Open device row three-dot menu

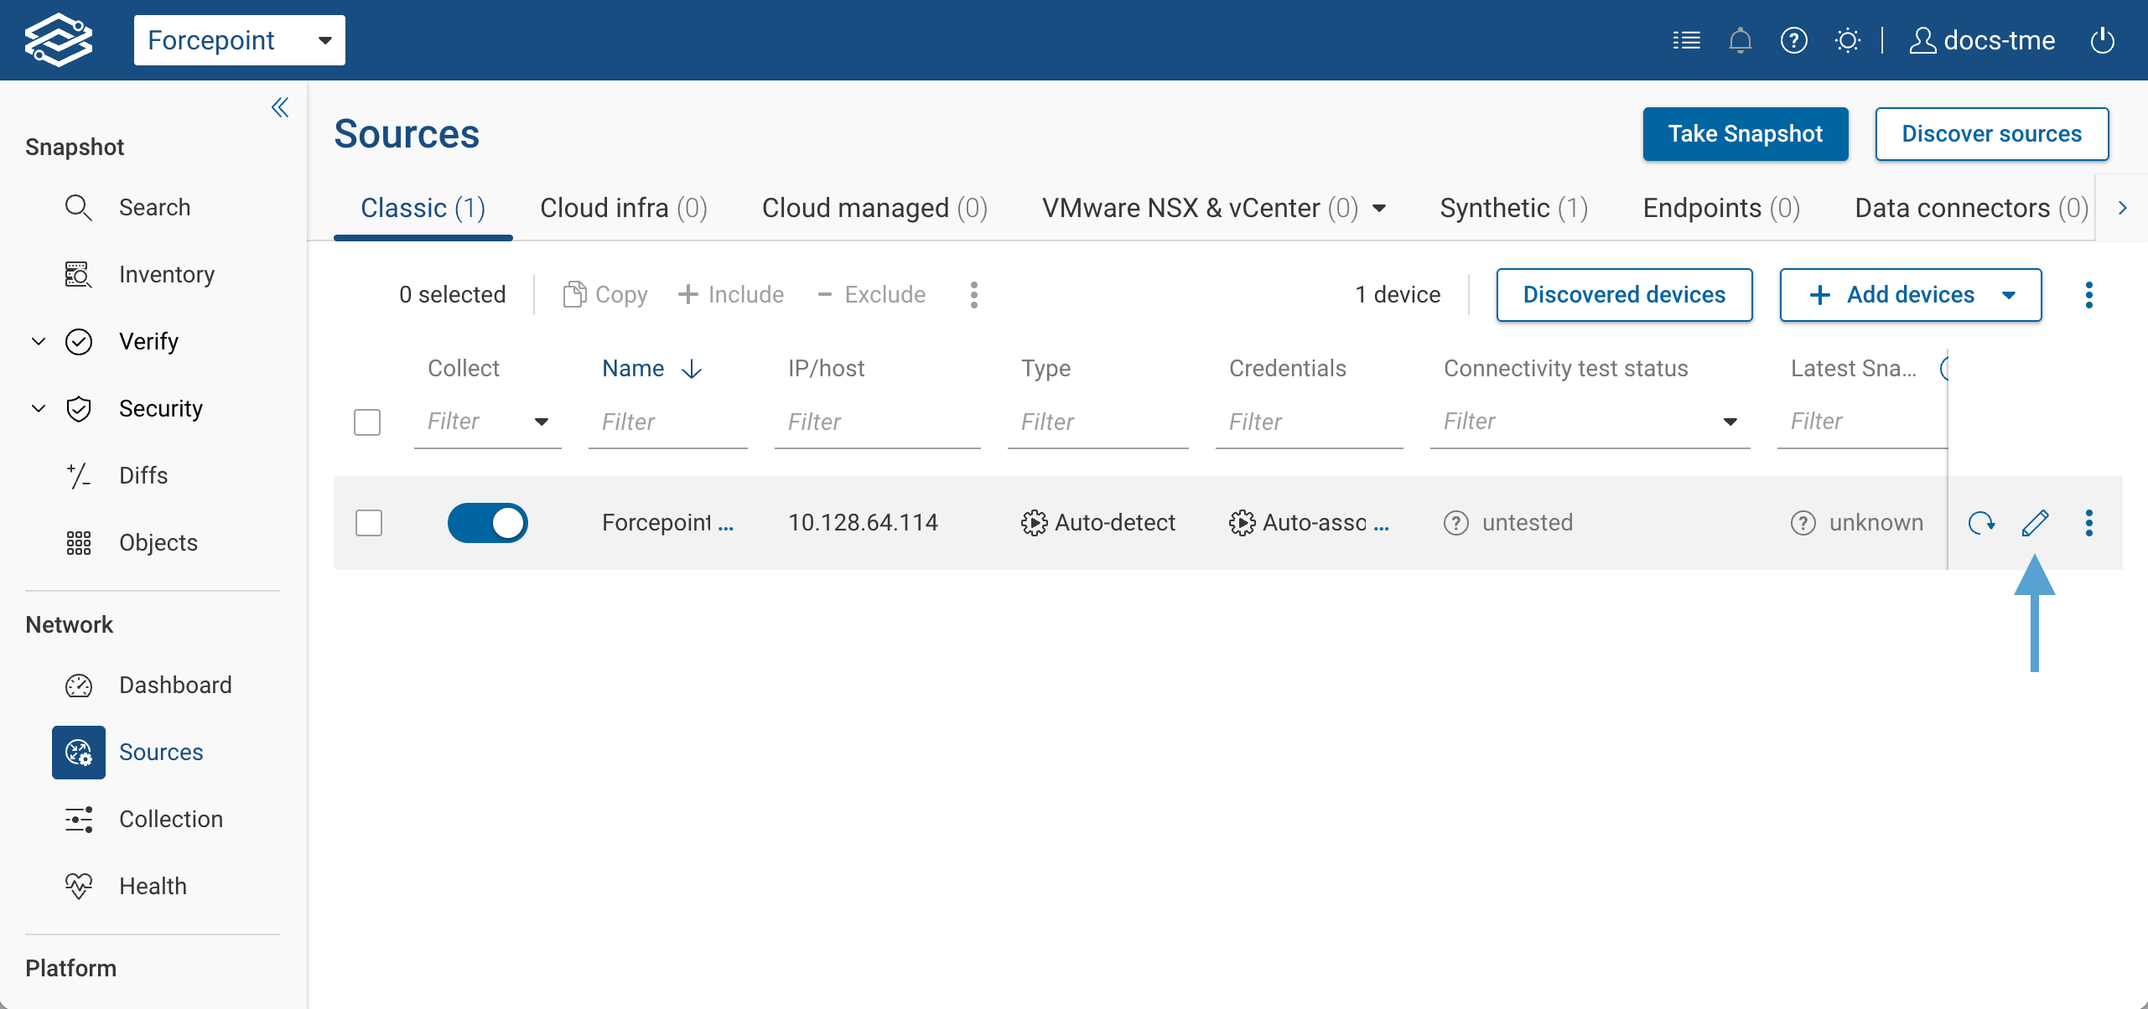coord(2088,523)
